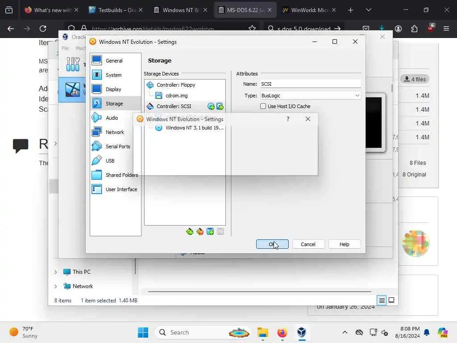Open the weather widget 70°F Sunny

[x=23, y=332]
